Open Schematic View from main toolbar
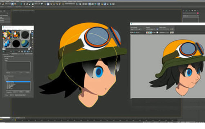The height and width of the screenshot is (129, 205). point(95,4)
